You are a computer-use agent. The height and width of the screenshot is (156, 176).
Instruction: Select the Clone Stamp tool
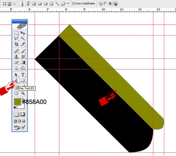coord(16,57)
